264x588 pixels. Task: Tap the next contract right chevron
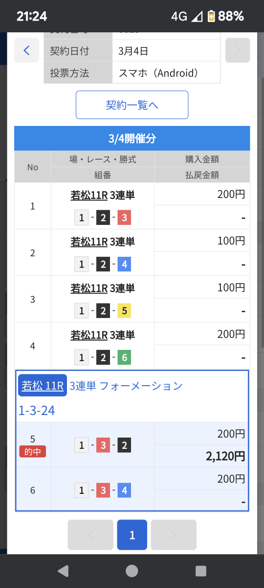coord(238,50)
